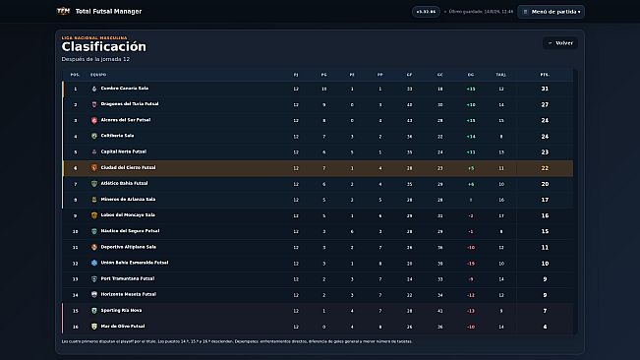Select the Atlético Bahía Futsal team name
The height and width of the screenshot is (360, 640).
tap(124, 183)
